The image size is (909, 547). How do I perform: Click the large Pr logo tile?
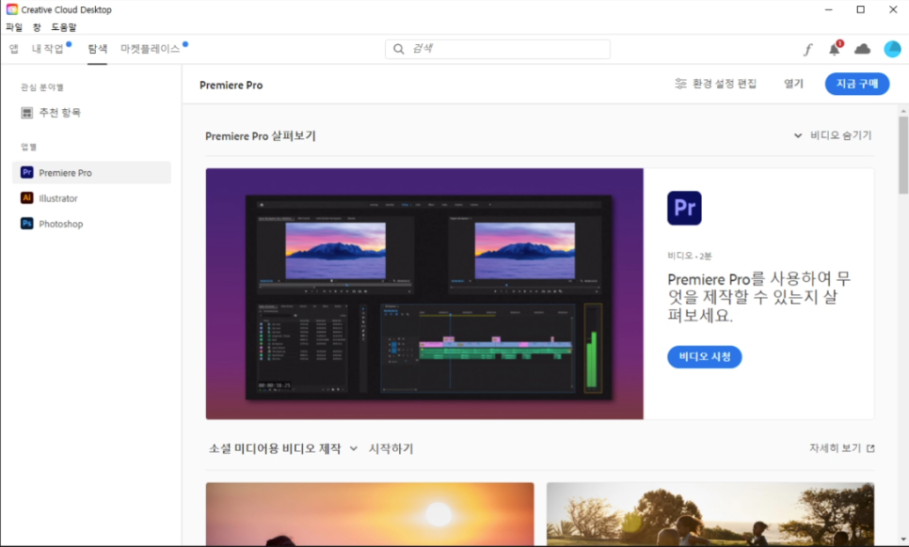[684, 208]
